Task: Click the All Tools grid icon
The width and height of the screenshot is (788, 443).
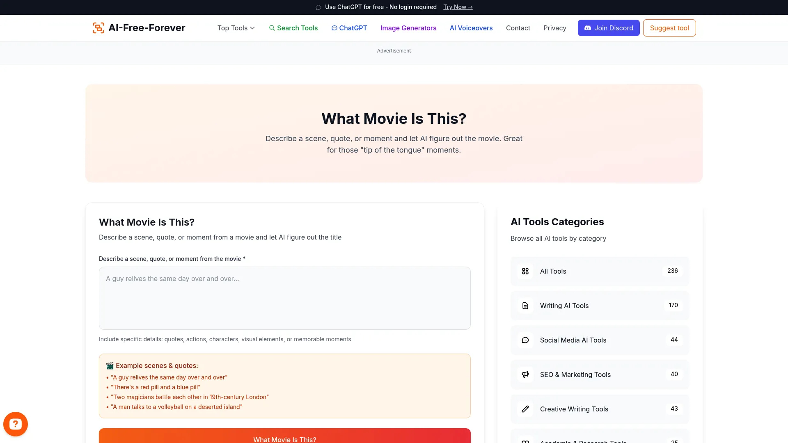Action: click(x=525, y=271)
